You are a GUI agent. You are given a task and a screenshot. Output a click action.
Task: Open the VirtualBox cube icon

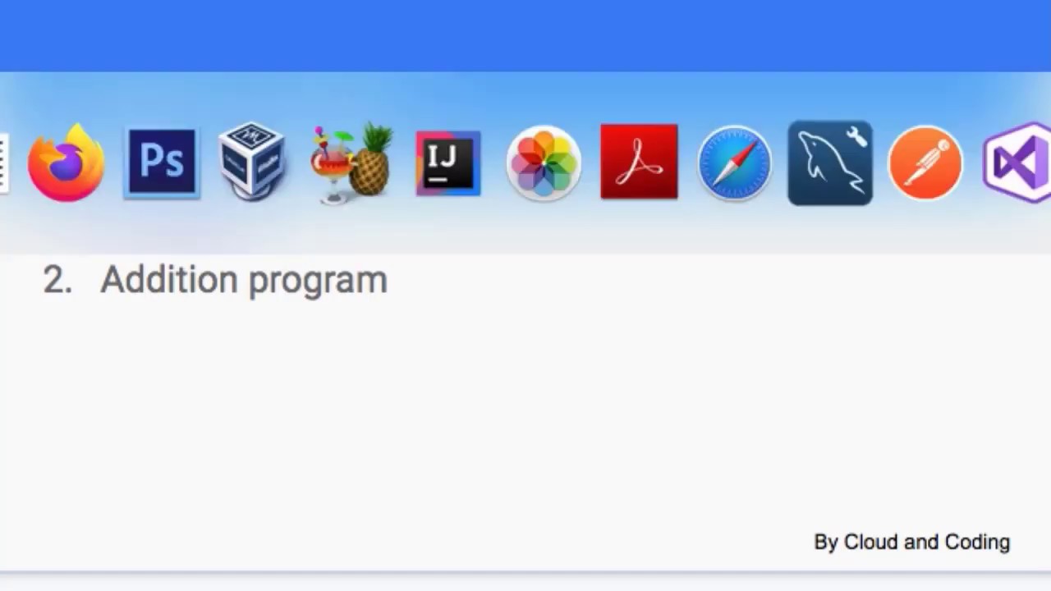[251, 162]
